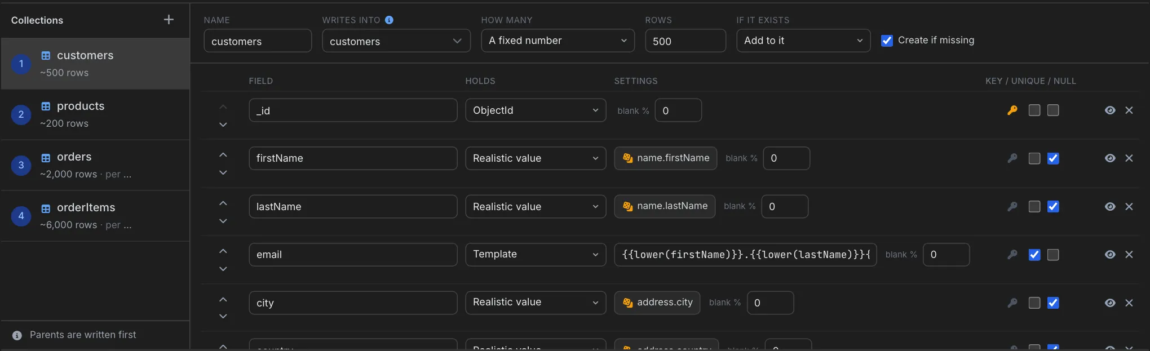Image resolution: width=1150 pixels, height=351 pixels.
Task: Move the firstName field up
Action: tap(223, 155)
